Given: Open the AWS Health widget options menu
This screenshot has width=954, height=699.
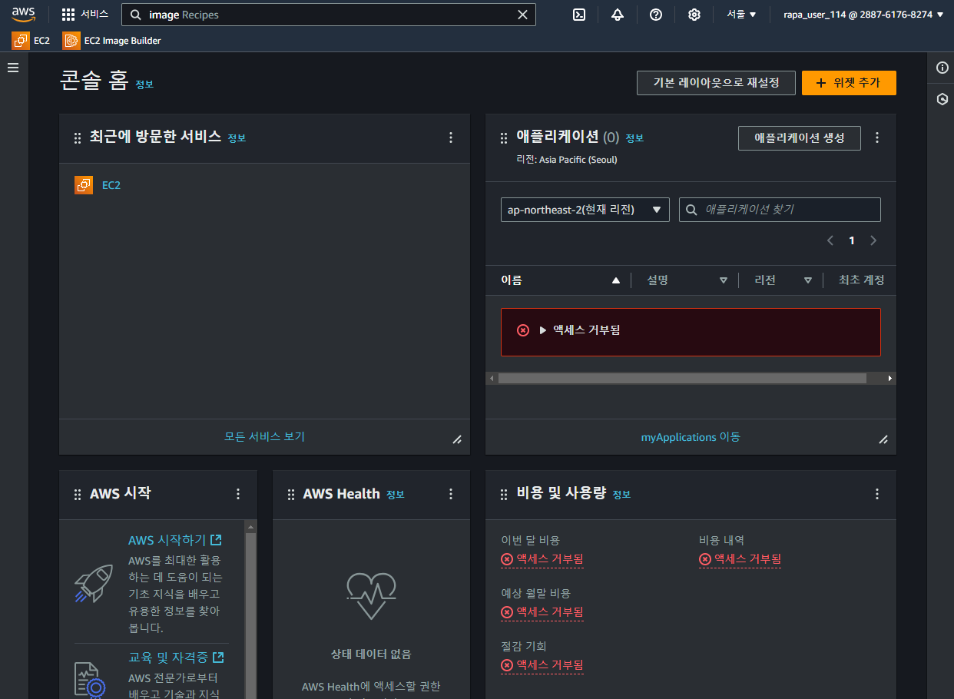Looking at the screenshot, I should 451,494.
